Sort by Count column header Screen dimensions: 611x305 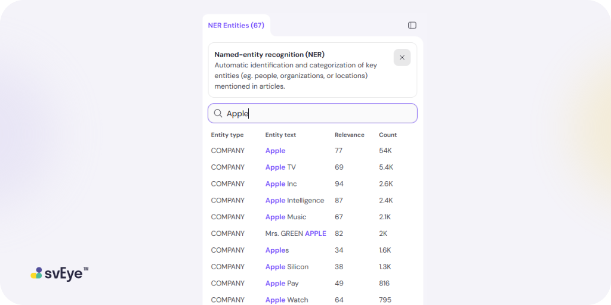pyautogui.click(x=388, y=135)
